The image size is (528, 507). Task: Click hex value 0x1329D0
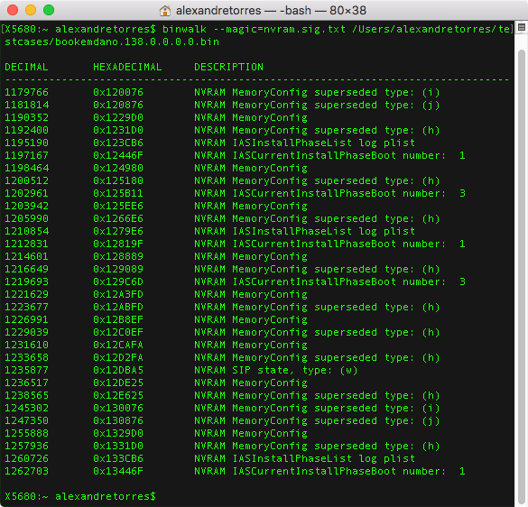click(x=118, y=433)
